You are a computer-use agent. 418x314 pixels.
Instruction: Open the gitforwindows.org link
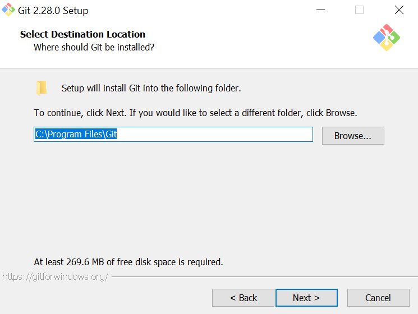click(55, 276)
